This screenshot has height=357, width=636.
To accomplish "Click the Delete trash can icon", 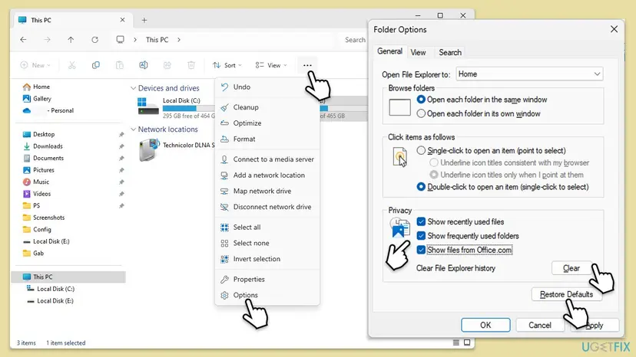I will tap(191, 65).
